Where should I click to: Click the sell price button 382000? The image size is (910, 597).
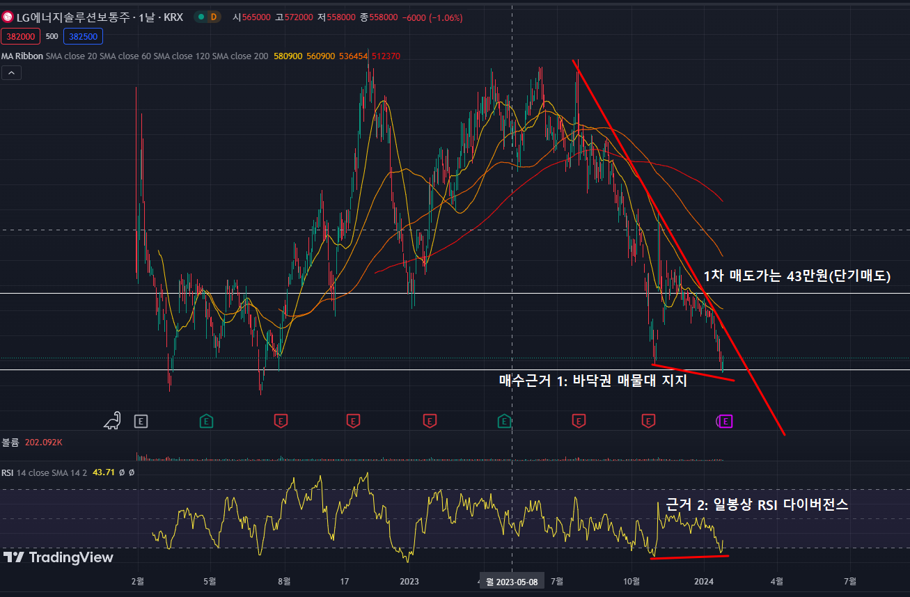click(21, 36)
